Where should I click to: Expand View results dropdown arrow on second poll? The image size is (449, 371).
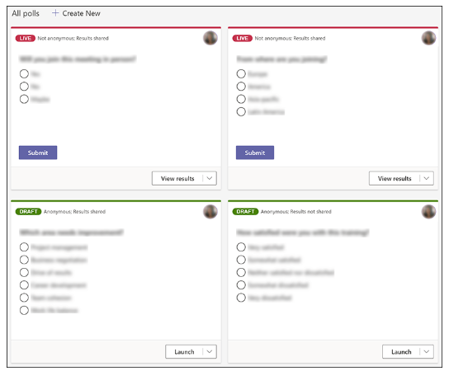click(x=427, y=178)
